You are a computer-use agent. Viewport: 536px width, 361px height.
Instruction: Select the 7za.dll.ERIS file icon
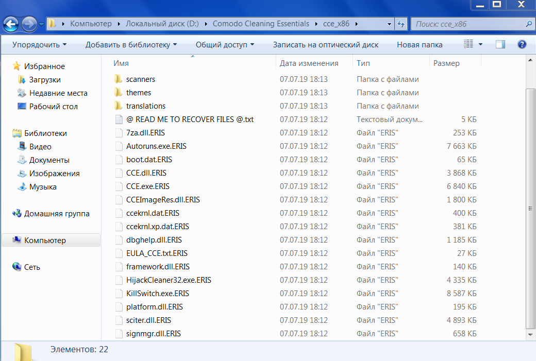(x=119, y=133)
